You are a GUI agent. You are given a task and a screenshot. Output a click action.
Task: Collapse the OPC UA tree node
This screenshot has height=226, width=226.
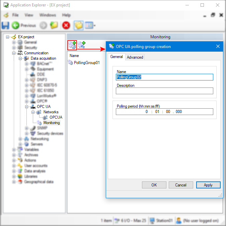26,107
